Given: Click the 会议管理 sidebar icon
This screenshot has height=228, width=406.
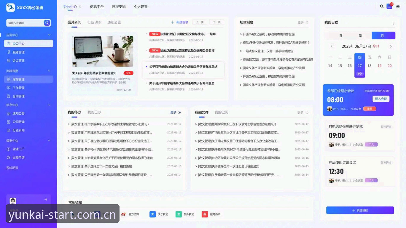Looking at the screenshot, I should 9,61.
